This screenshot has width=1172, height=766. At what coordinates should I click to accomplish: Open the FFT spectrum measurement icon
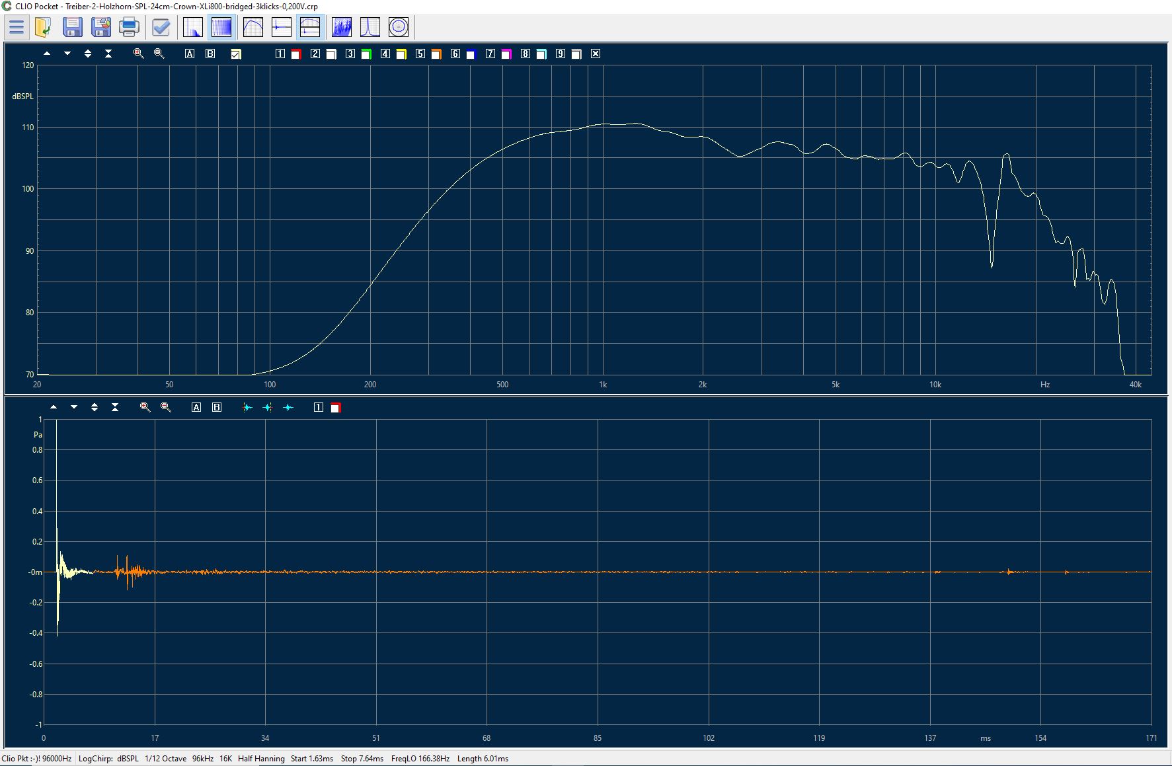193,27
